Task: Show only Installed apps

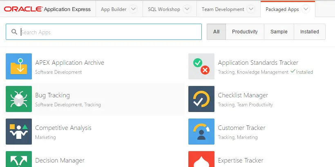Action: (310, 32)
